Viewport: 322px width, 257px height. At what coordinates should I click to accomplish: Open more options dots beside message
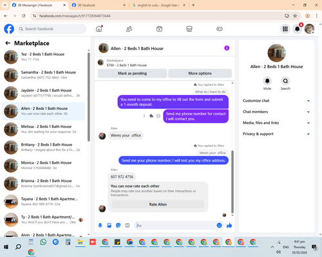(144, 116)
